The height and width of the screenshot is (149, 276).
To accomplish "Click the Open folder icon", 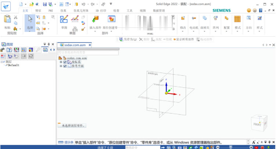I will pyautogui.click(x=31, y=4).
